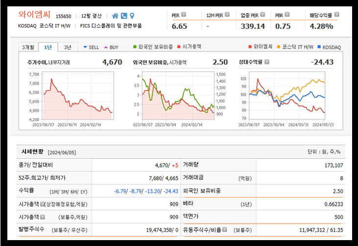Click the 베타 value 0.66233
This screenshot has height=246, width=358.
pyautogui.click(x=334, y=204)
